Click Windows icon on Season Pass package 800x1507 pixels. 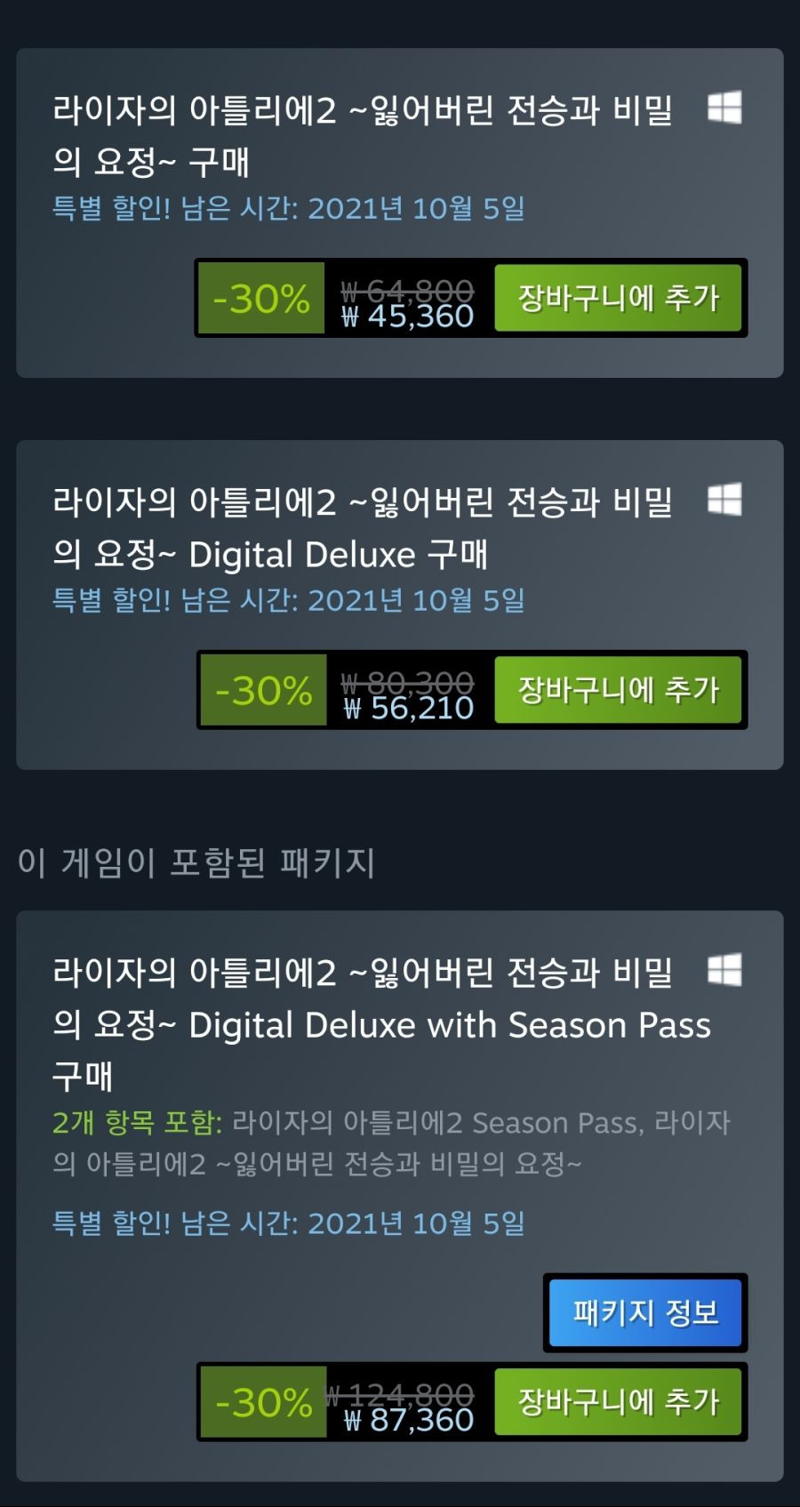click(x=724, y=970)
